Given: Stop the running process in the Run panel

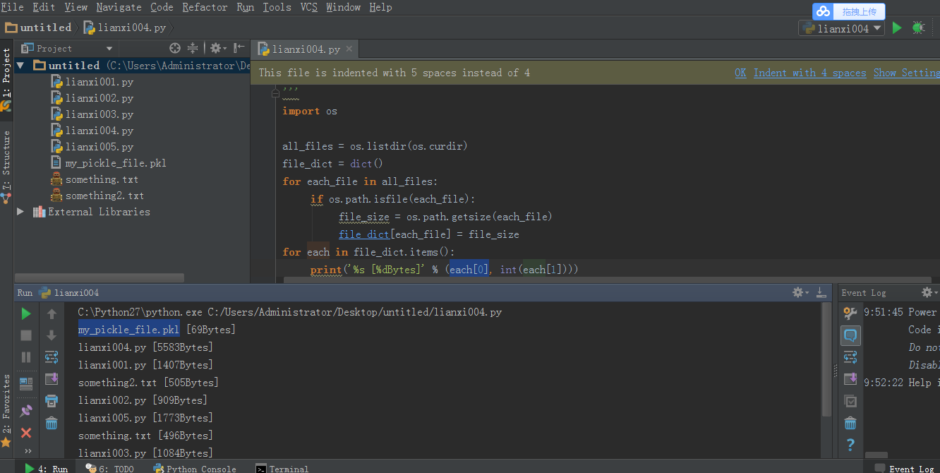Looking at the screenshot, I should click(x=26, y=335).
